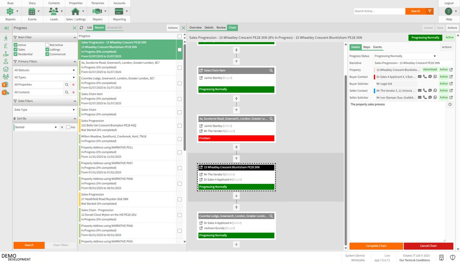Collapse the Primary Filters section

pyautogui.click(x=74, y=61)
